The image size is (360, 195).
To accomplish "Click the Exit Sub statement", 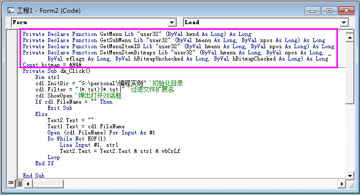I will point(60,108).
